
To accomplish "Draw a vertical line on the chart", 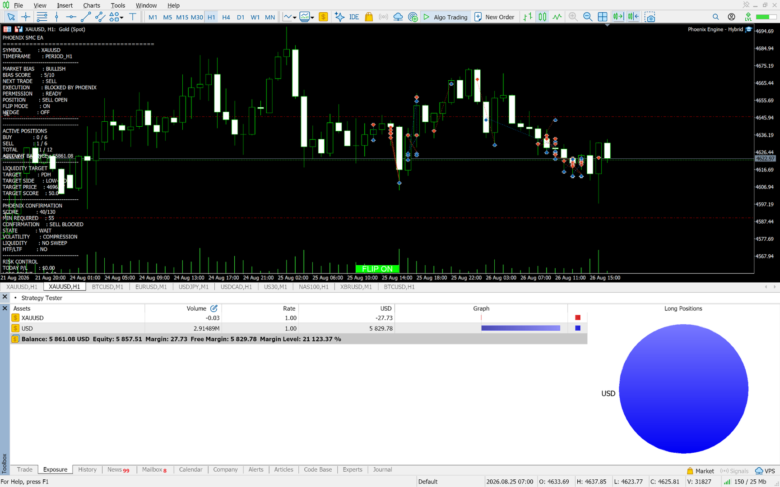I will tap(56, 17).
